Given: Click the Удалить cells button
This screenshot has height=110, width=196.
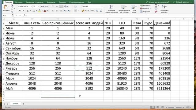Looking at the screenshot, I should click(x=145, y=9).
